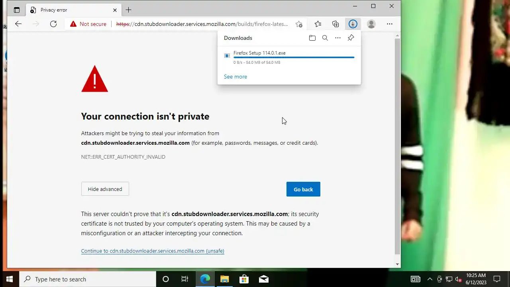
Task: Open Microsoft Store from taskbar
Action: (x=244, y=279)
